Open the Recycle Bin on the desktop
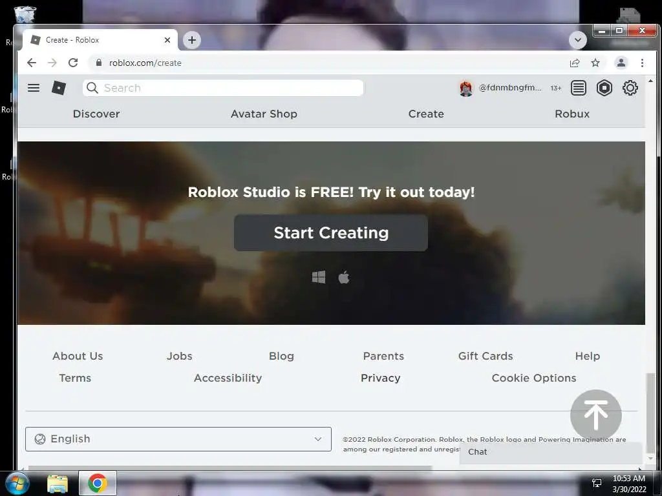This screenshot has width=662, height=496. coord(25,14)
